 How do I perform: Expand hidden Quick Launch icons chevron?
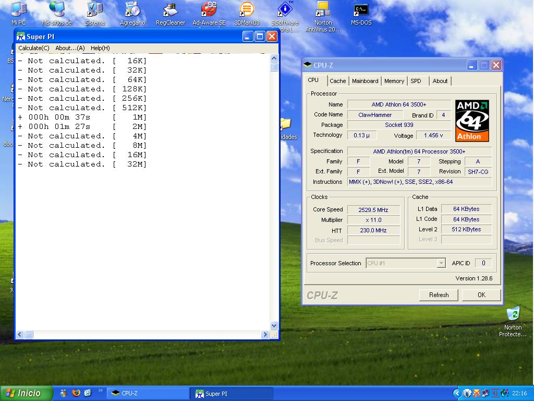click(x=101, y=391)
